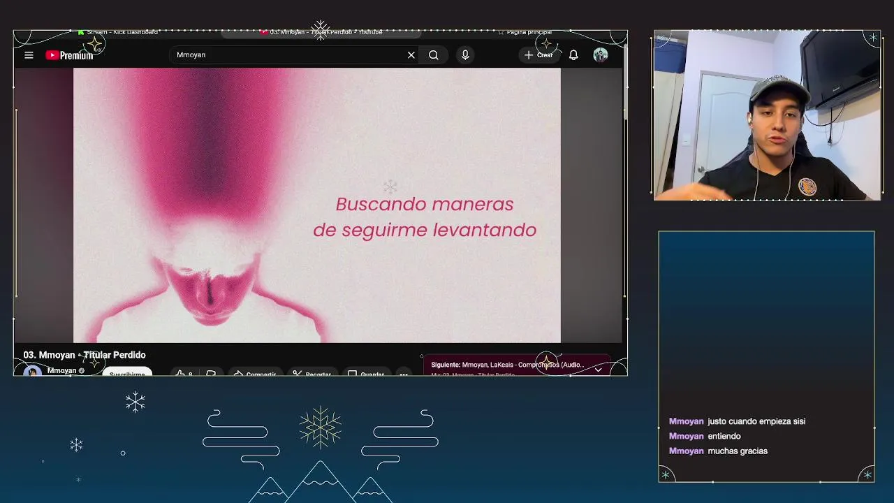894x503 pixels.
Task: Click chat message 'muchas gracias'
Action: click(738, 451)
